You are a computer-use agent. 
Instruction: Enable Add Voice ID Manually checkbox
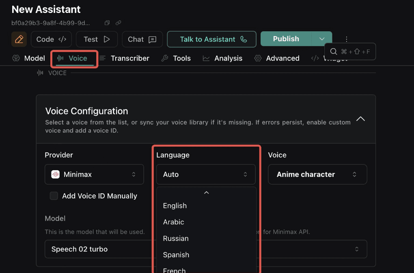pyautogui.click(x=54, y=196)
